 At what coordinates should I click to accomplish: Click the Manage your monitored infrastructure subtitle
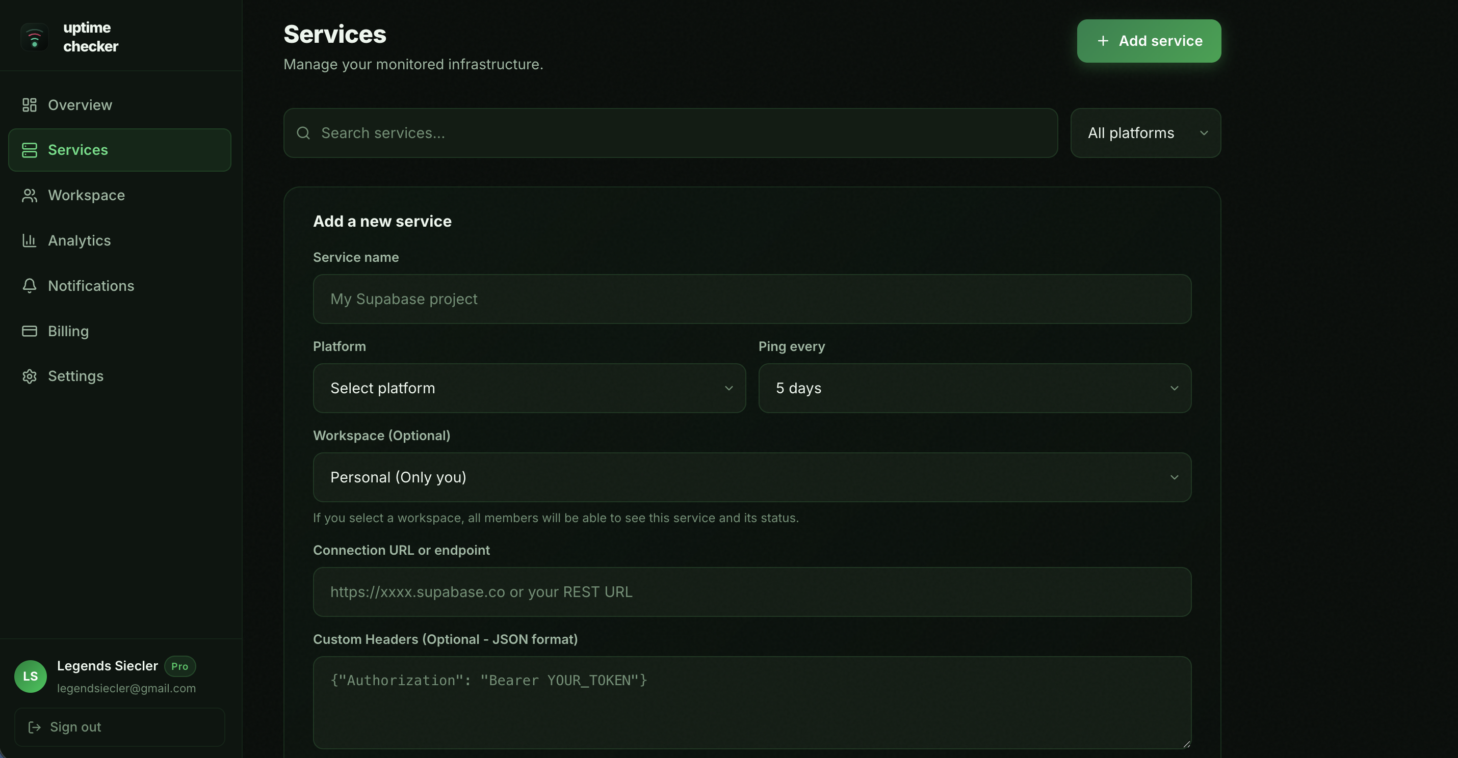(x=413, y=65)
